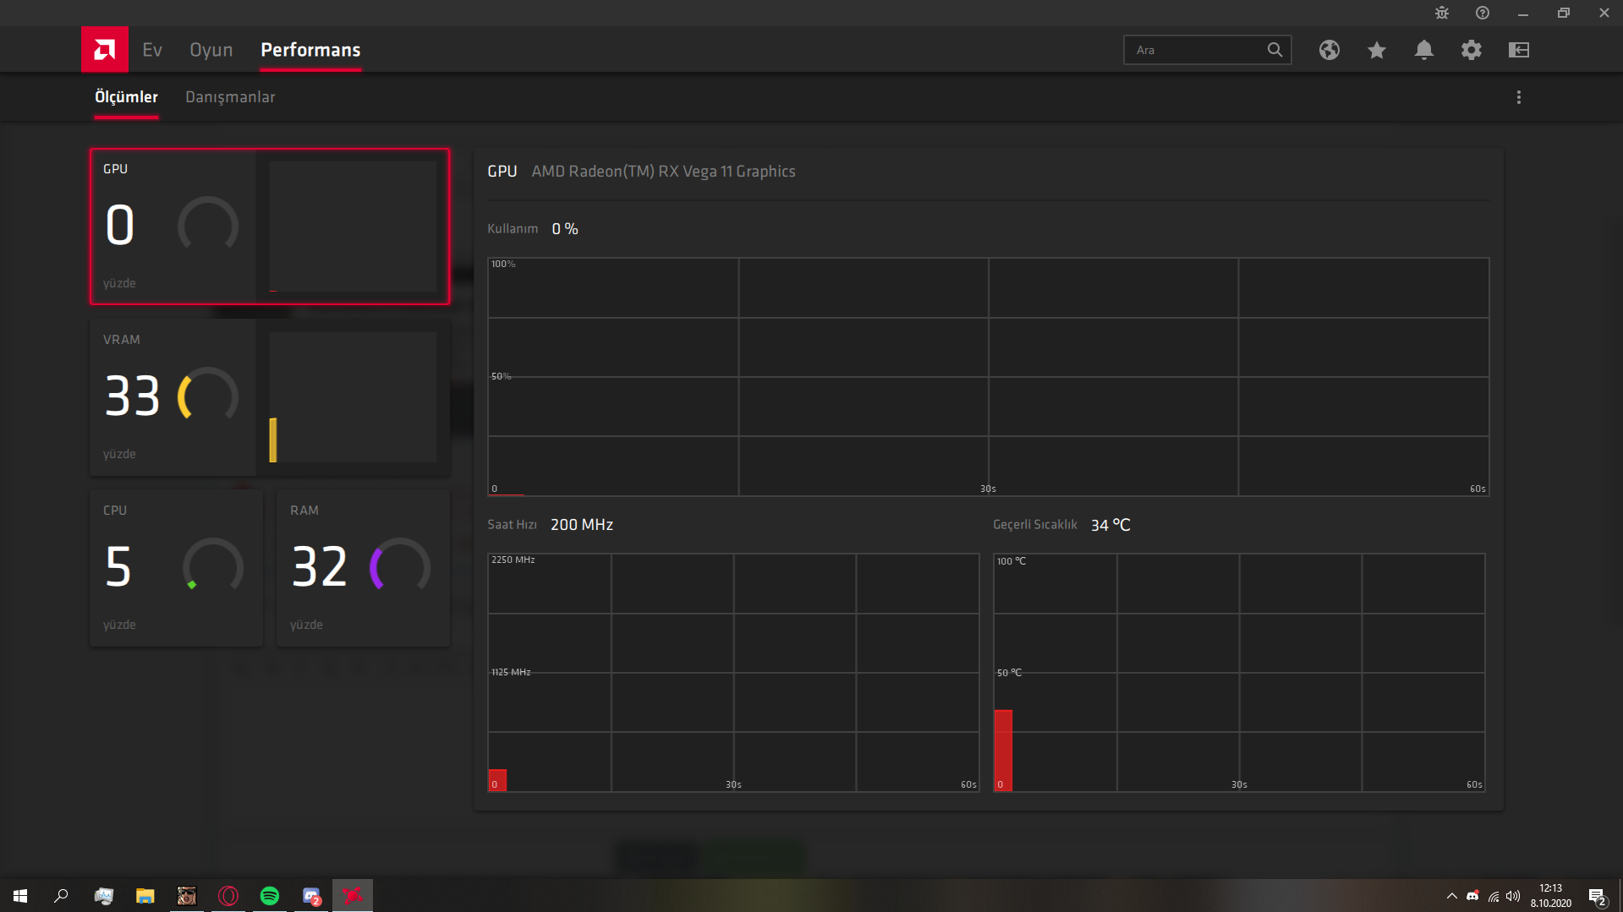
Task: Select the RAM metric card
Action: [x=363, y=568]
